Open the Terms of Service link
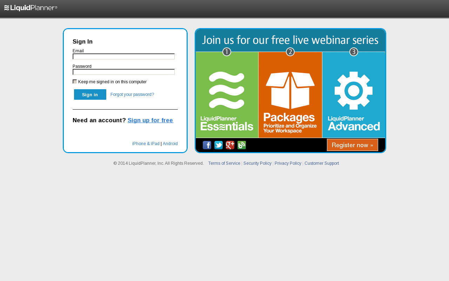The height and width of the screenshot is (281, 449). coord(224,163)
